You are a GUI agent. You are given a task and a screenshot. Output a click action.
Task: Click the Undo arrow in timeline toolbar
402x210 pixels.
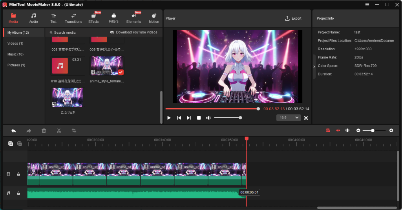[x=14, y=131]
